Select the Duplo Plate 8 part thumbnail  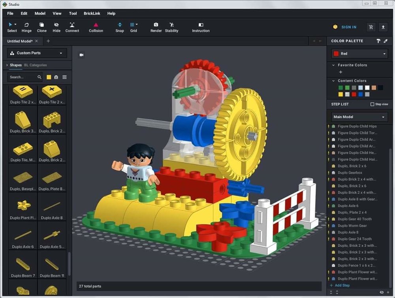tap(52, 178)
